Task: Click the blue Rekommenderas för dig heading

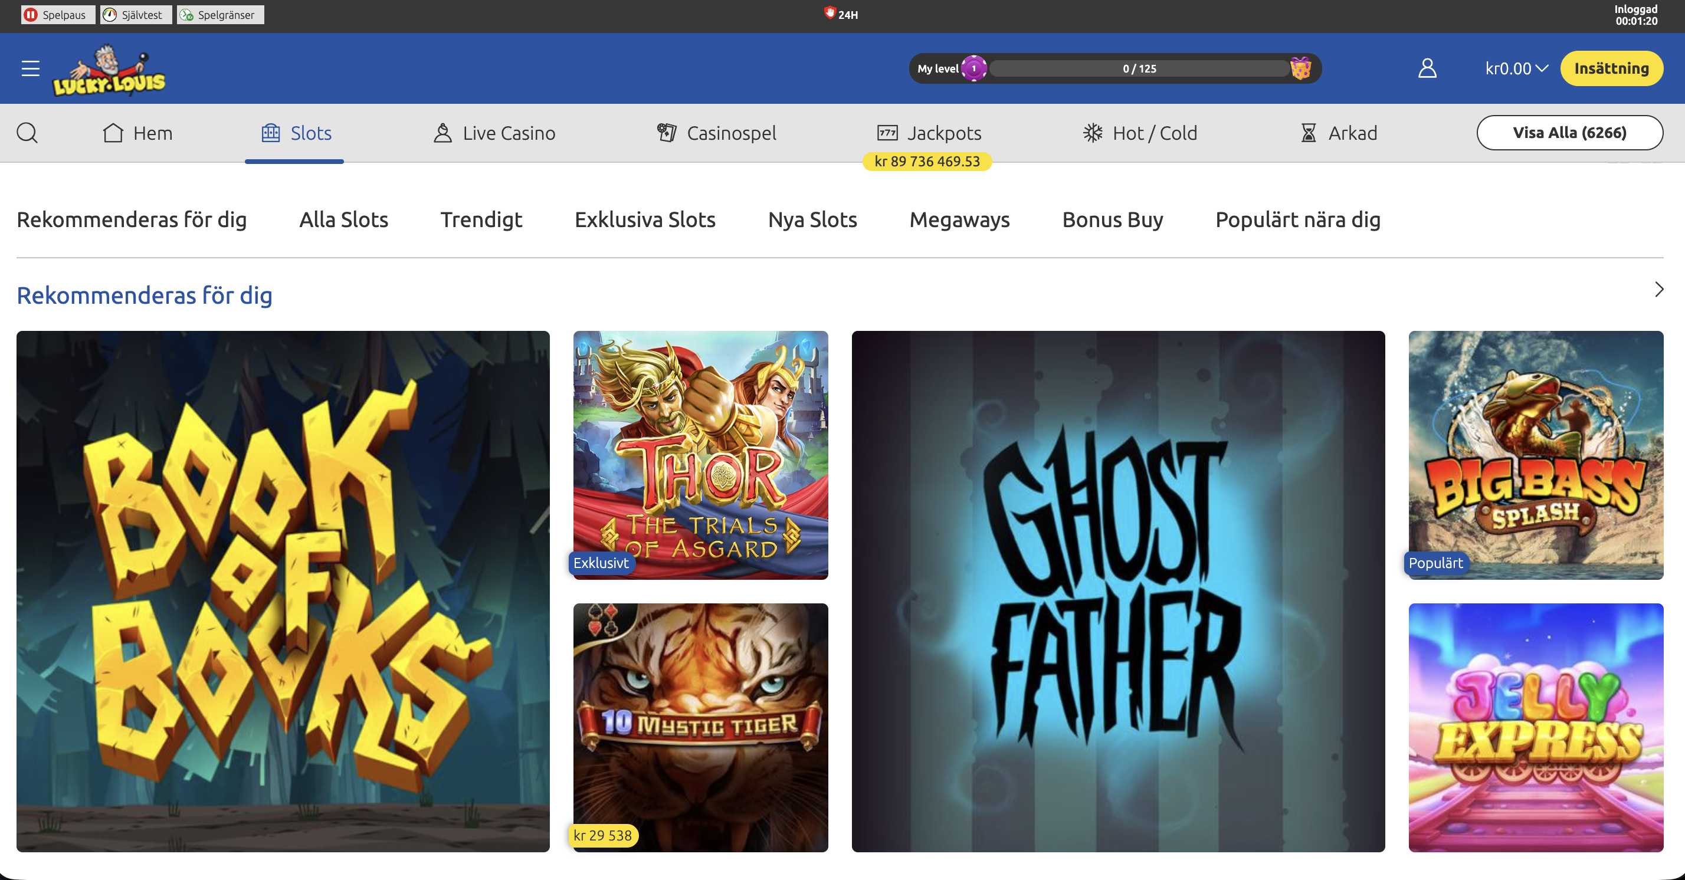Action: 145,295
